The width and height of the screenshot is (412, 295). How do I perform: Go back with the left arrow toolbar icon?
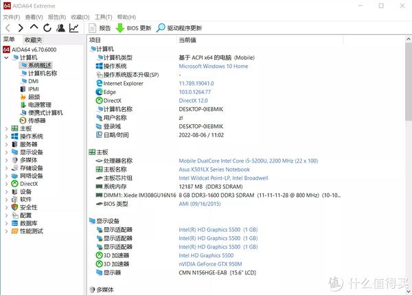pyautogui.click(x=8, y=28)
